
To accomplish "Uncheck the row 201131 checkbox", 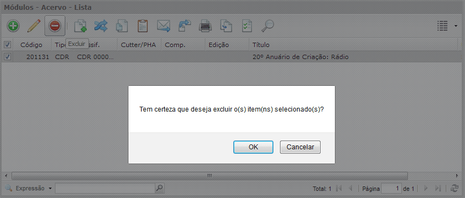I will (7, 57).
